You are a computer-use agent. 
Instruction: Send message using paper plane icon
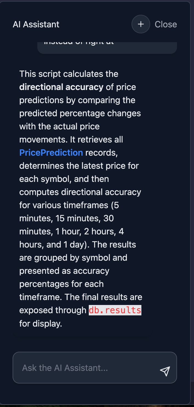click(165, 371)
